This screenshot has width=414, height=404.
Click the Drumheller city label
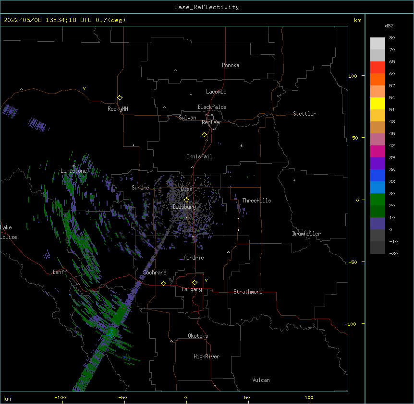(306, 234)
